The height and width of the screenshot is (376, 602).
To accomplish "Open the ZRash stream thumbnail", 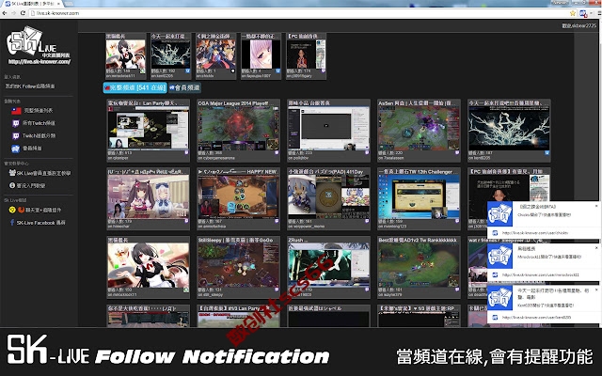I will click(328, 267).
